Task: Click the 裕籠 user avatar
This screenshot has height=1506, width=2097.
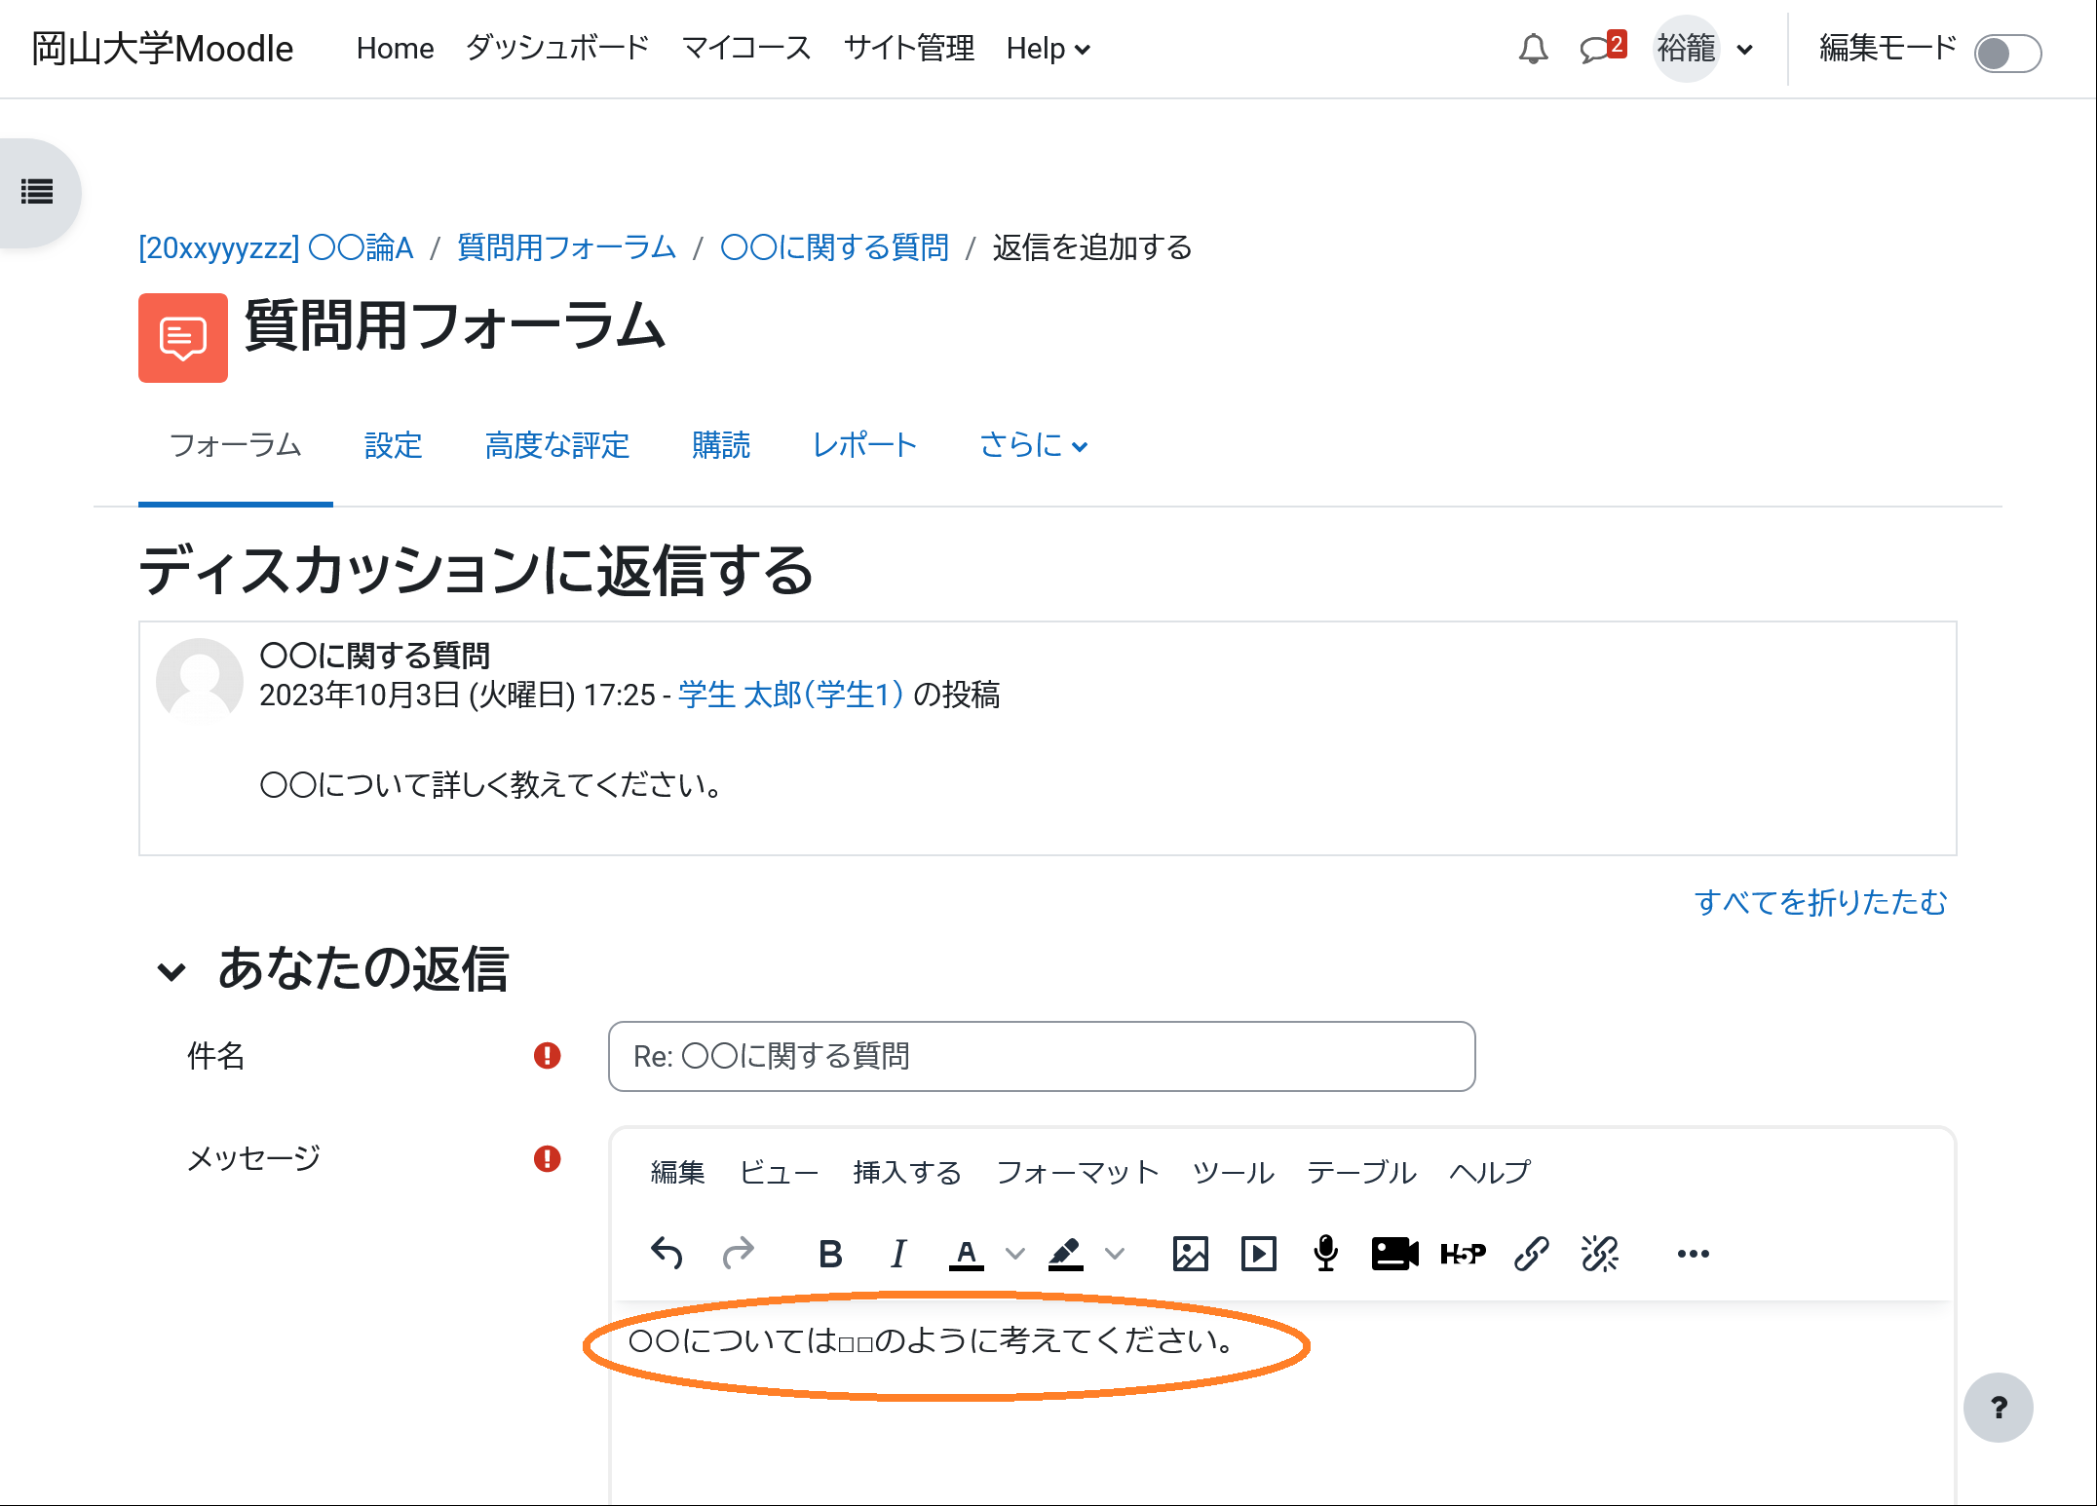Action: tap(1686, 49)
